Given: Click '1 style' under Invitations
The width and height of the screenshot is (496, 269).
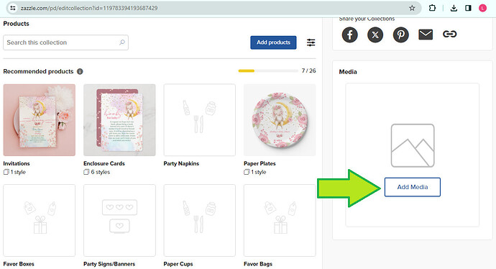Looking at the screenshot, I should pos(18,172).
